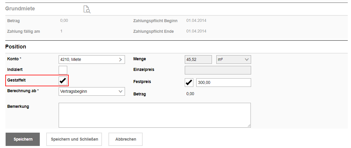Screen dimensions: 351x148
Task: Click the arrow in the Konto field
Action: click(120, 60)
